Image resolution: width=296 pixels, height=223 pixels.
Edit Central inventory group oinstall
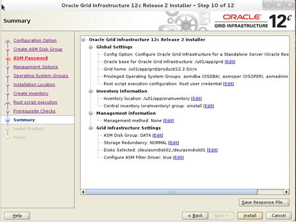click(x=208, y=106)
